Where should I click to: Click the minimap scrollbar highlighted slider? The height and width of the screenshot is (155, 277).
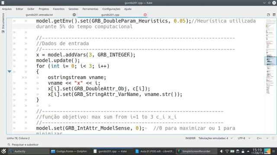tap(270, 61)
